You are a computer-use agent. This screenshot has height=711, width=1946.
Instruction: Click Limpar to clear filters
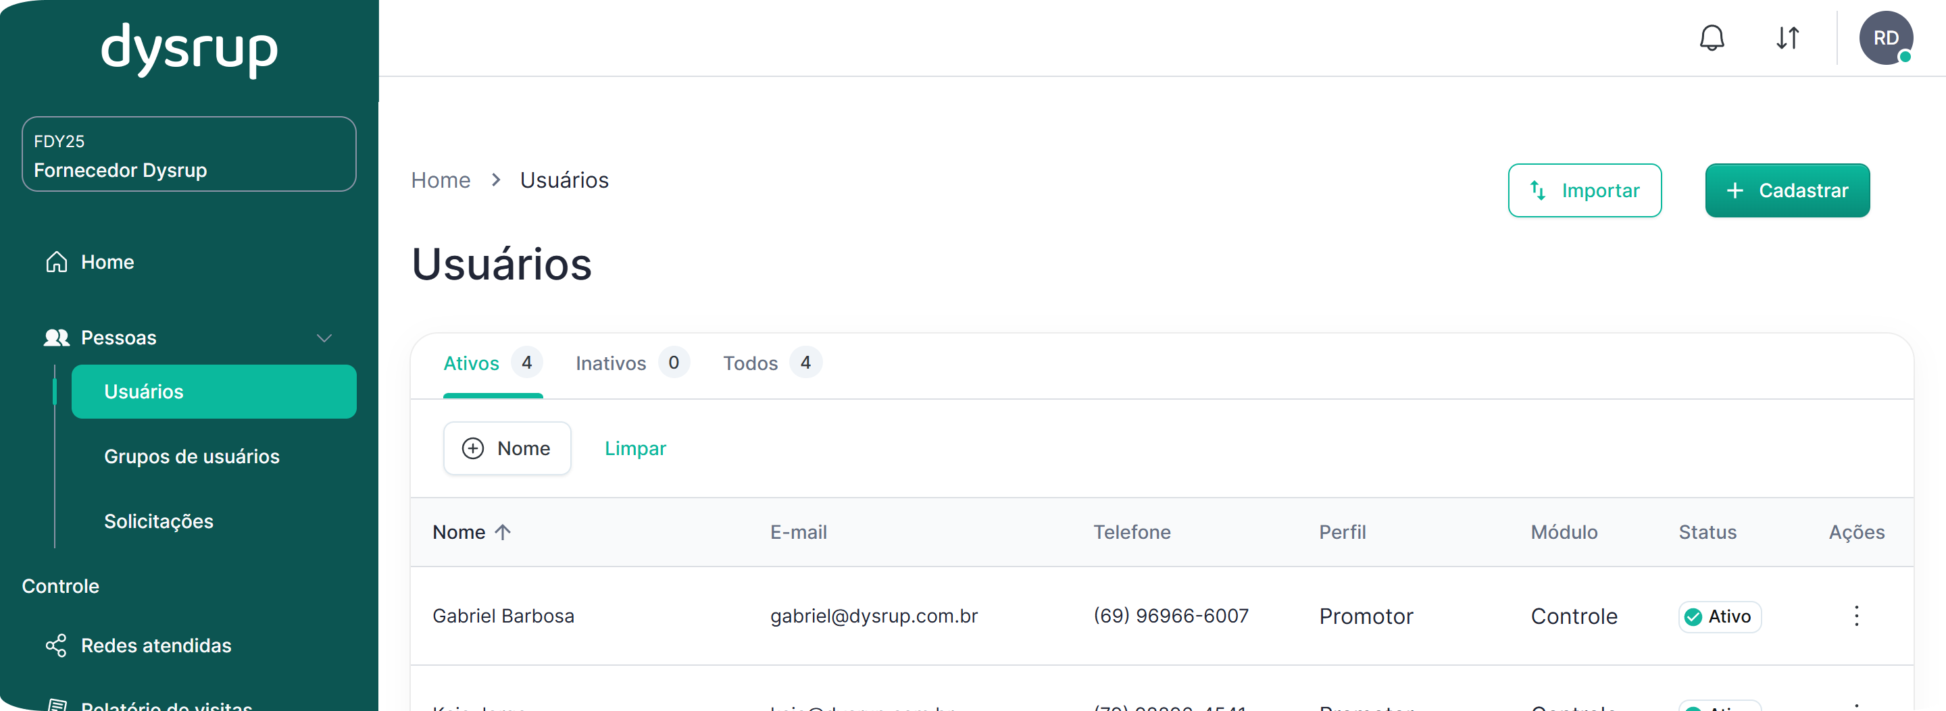pos(635,448)
